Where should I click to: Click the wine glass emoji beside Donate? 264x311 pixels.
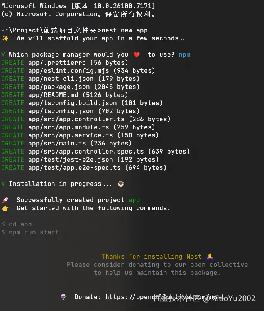63,297
